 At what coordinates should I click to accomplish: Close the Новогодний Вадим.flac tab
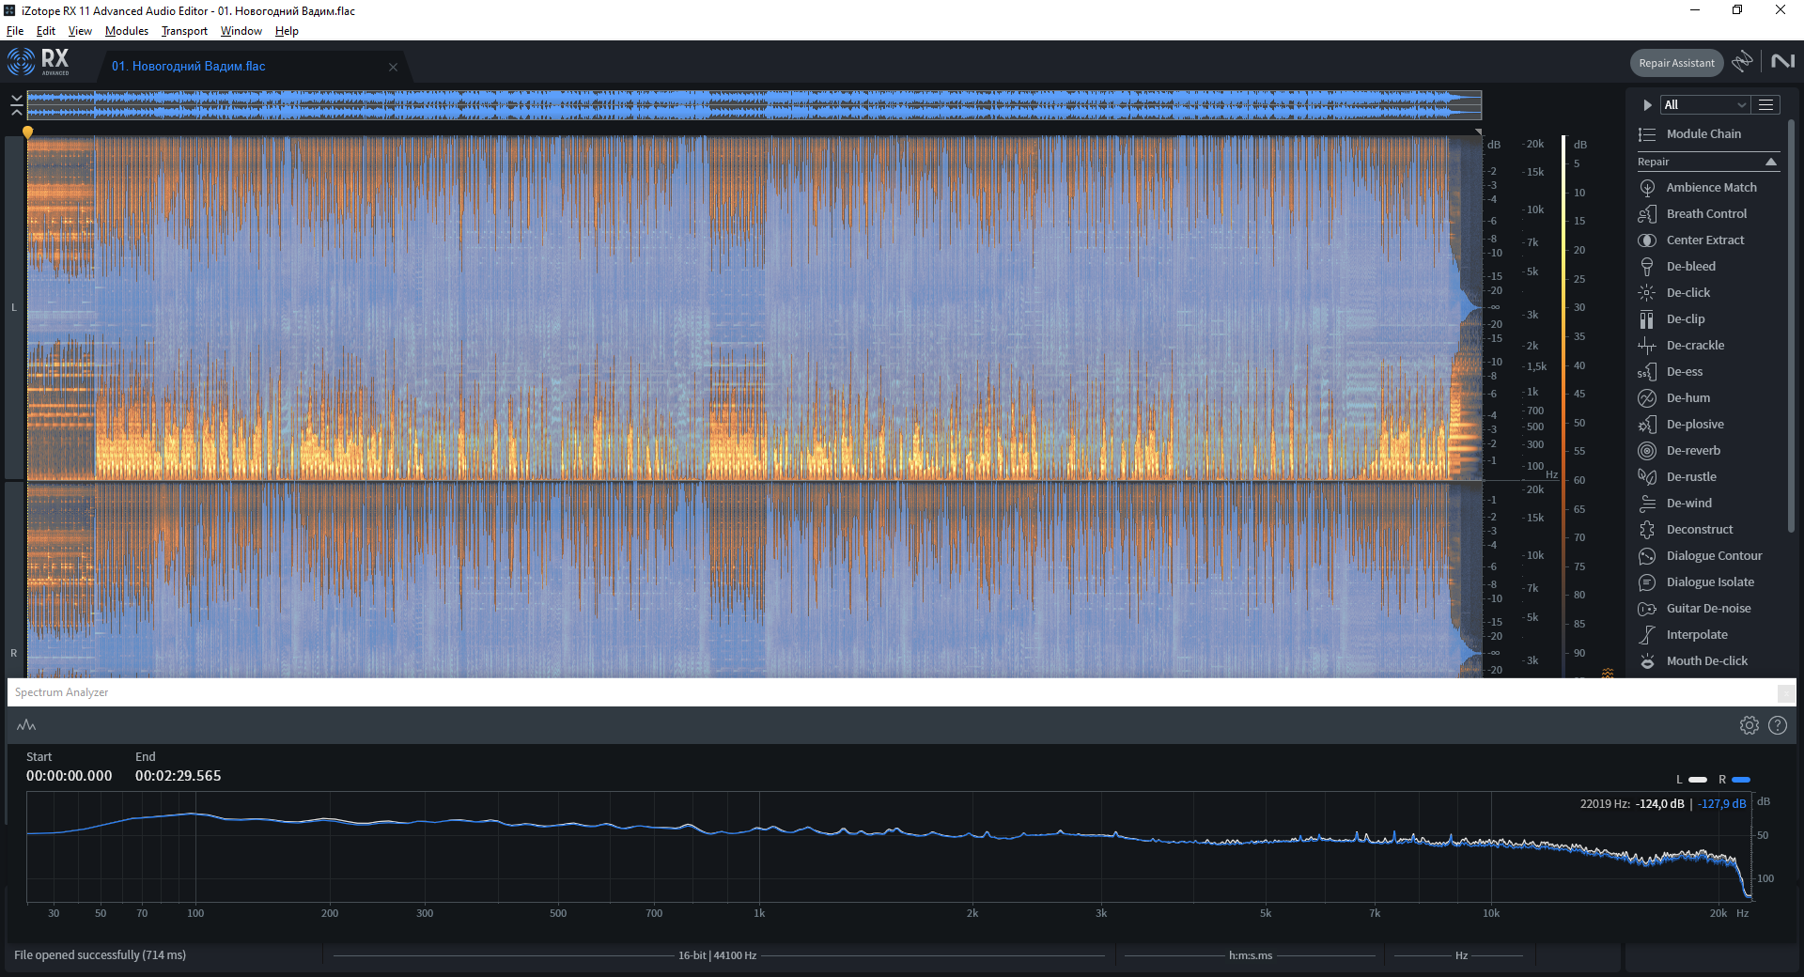coord(393,67)
